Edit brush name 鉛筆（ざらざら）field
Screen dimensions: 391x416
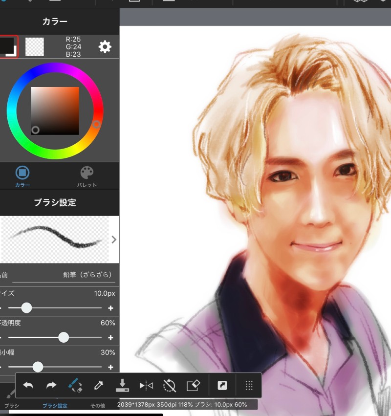[64, 275]
